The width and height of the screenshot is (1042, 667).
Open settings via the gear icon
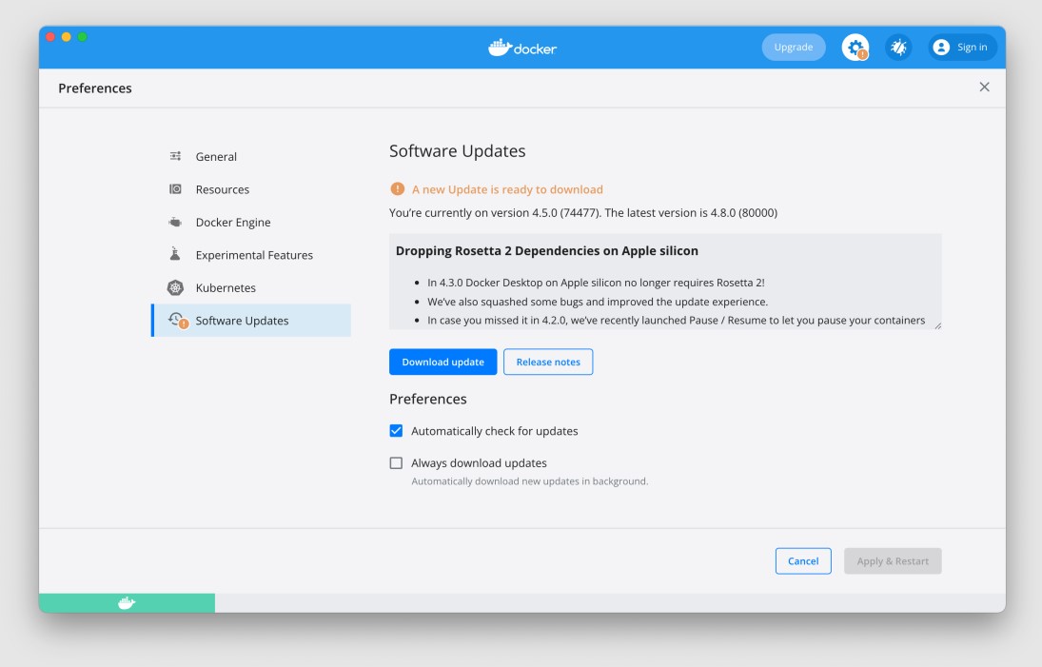[x=855, y=48]
